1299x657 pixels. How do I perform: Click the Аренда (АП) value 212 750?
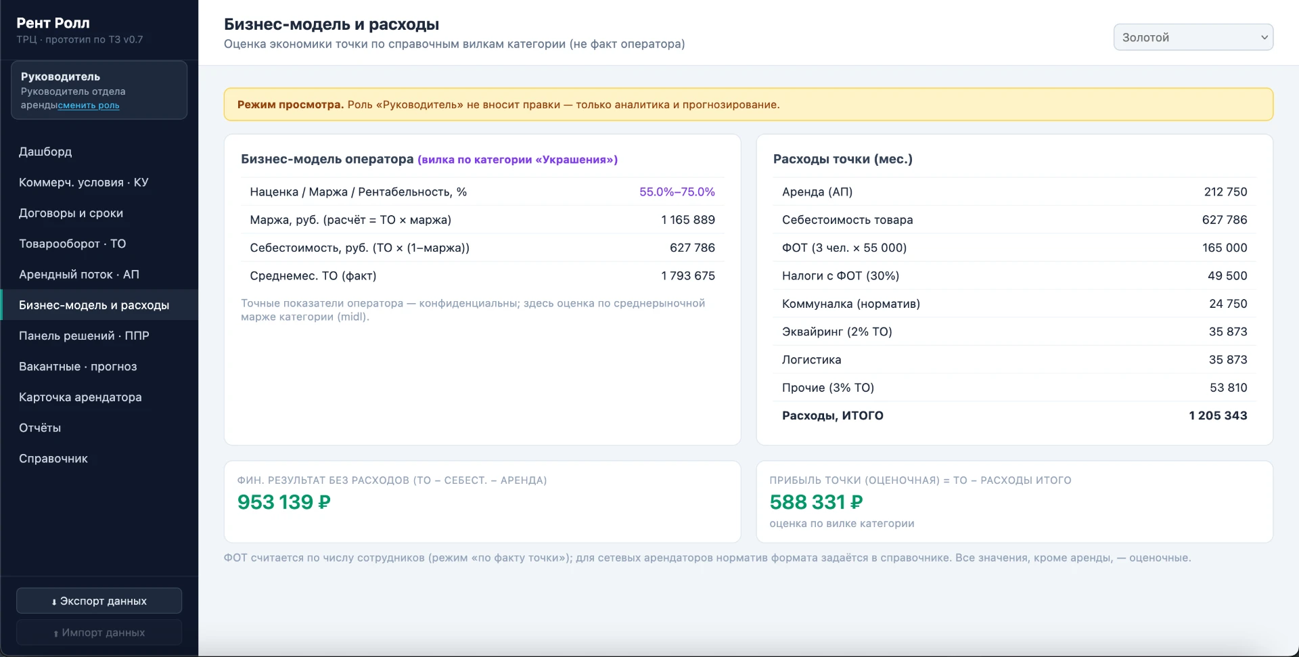(x=1225, y=192)
